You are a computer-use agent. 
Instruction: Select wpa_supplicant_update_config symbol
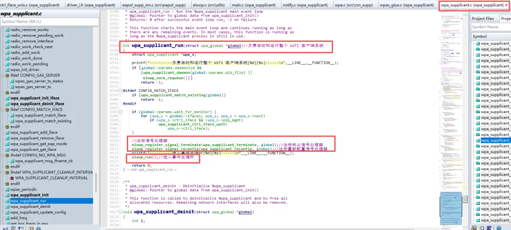38,212
